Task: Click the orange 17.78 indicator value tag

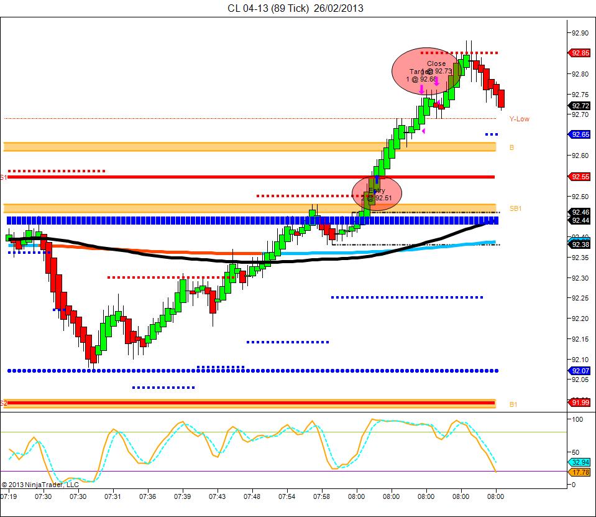Action: pyautogui.click(x=579, y=472)
